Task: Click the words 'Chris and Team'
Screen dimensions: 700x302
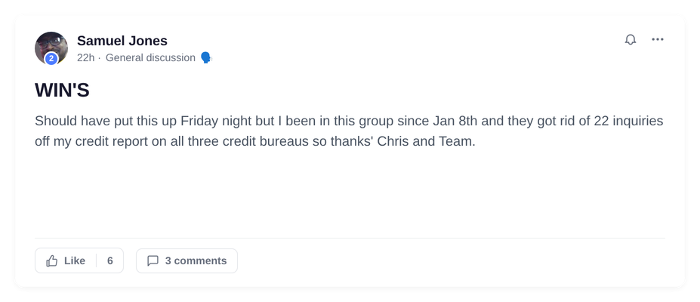Action: (427, 141)
